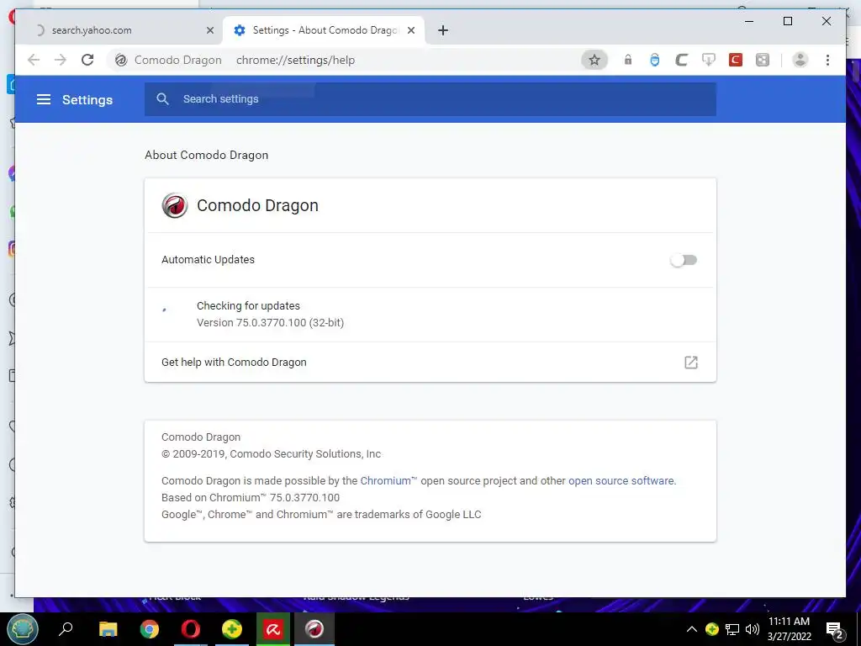Open the Settings hamburger menu
Viewport: 861px width, 646px height.
44,99
